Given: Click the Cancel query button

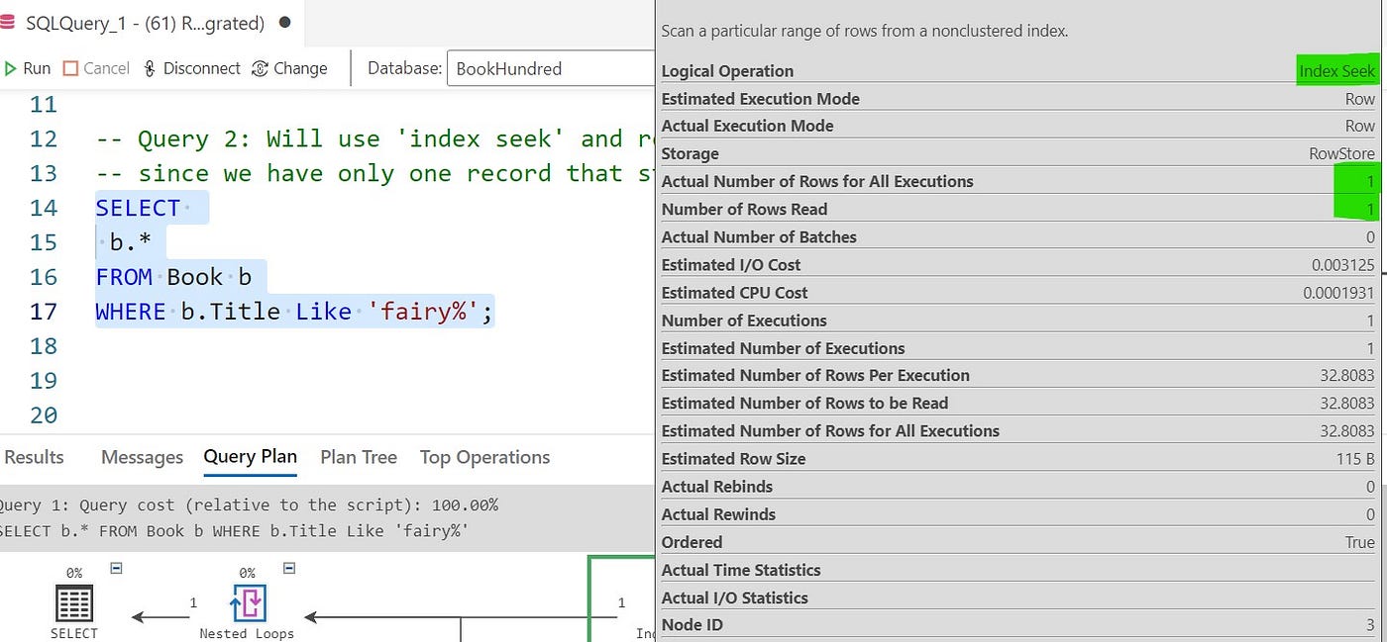Looking at the screenshot, I should 96,68.
